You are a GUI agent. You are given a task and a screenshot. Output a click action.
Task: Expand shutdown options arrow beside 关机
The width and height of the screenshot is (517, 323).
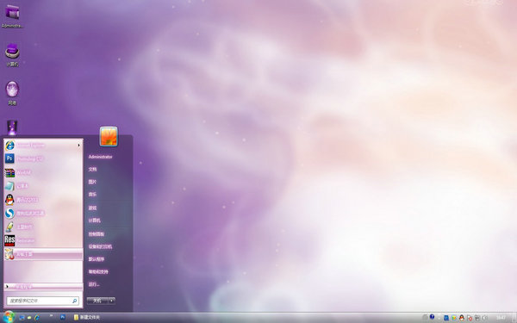[x=111, y=301]
